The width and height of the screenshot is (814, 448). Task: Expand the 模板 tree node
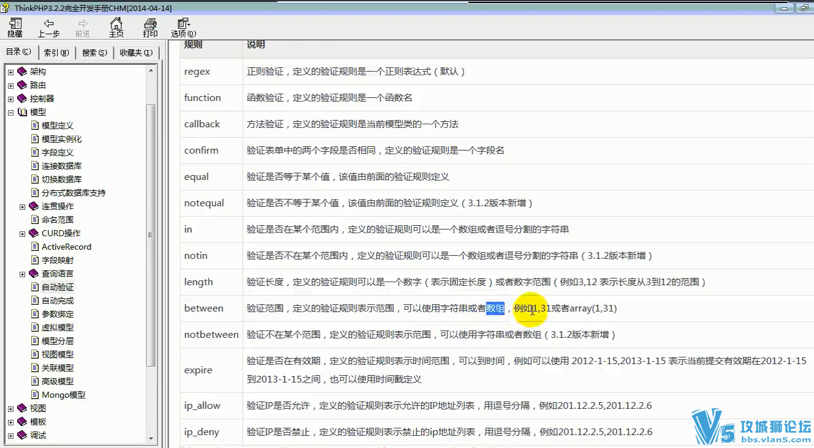tap(10, 422)
